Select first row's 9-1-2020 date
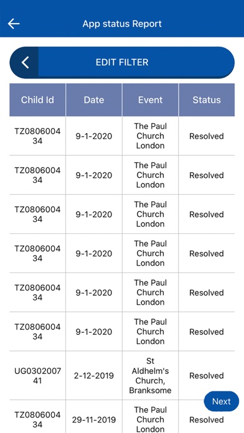Viewport: 244px width, 433px height. point(94,136)
